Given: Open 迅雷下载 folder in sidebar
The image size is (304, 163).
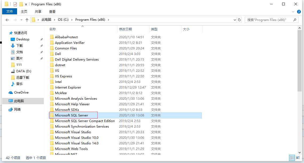Looking at the screenshot, I should coord(22,77).
